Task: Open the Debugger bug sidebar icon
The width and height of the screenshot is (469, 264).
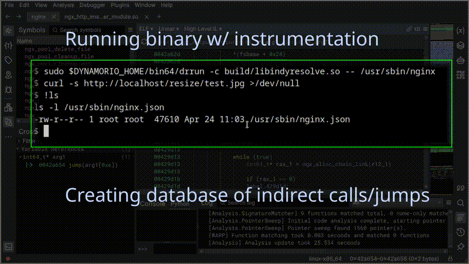Action: tap(8, 90)
